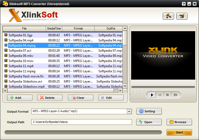Click the Output Path text field
Viewport: 199px width, 140px height.
(82, 122)
